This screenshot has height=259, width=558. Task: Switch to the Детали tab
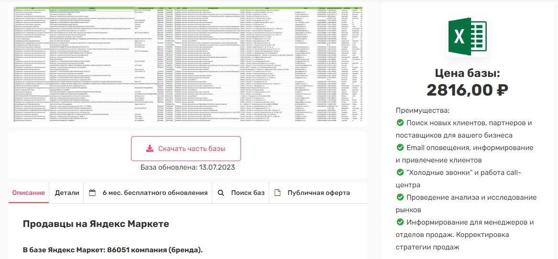click(67, 193)
